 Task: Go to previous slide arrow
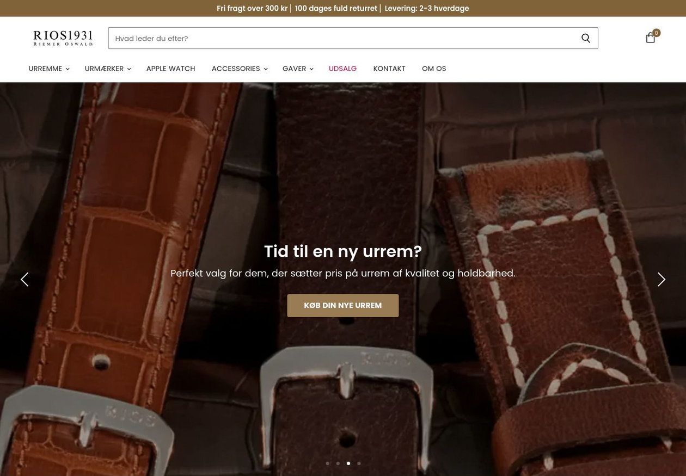click(24, 280)
